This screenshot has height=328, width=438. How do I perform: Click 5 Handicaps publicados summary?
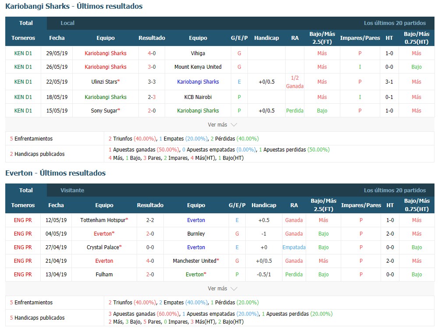tap(37, 317)
